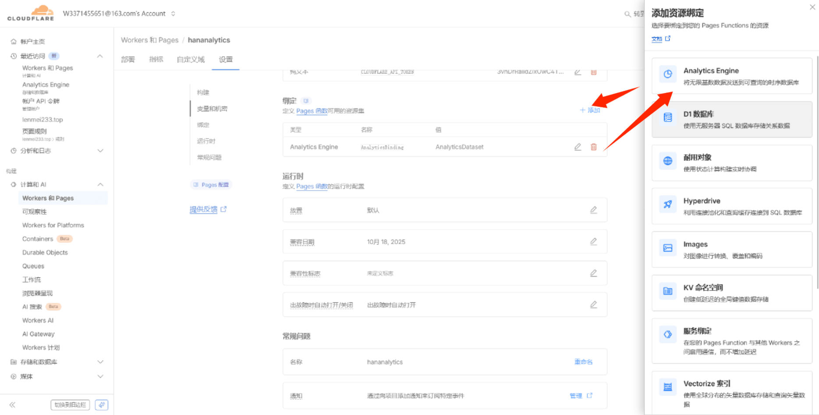The width and height of the screenshot is (819, 415).
Task: Click 添加 to add a new binding
Action: (x=589, y=110)
